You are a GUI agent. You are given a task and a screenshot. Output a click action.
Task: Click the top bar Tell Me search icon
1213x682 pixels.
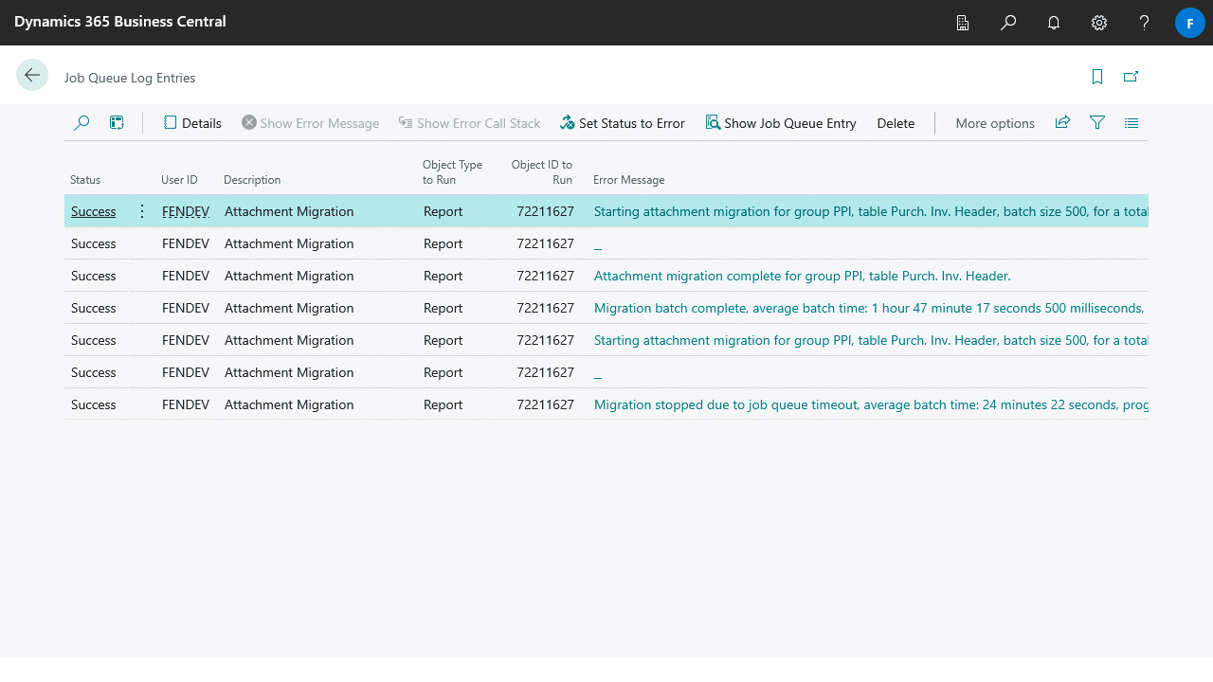1008,23
